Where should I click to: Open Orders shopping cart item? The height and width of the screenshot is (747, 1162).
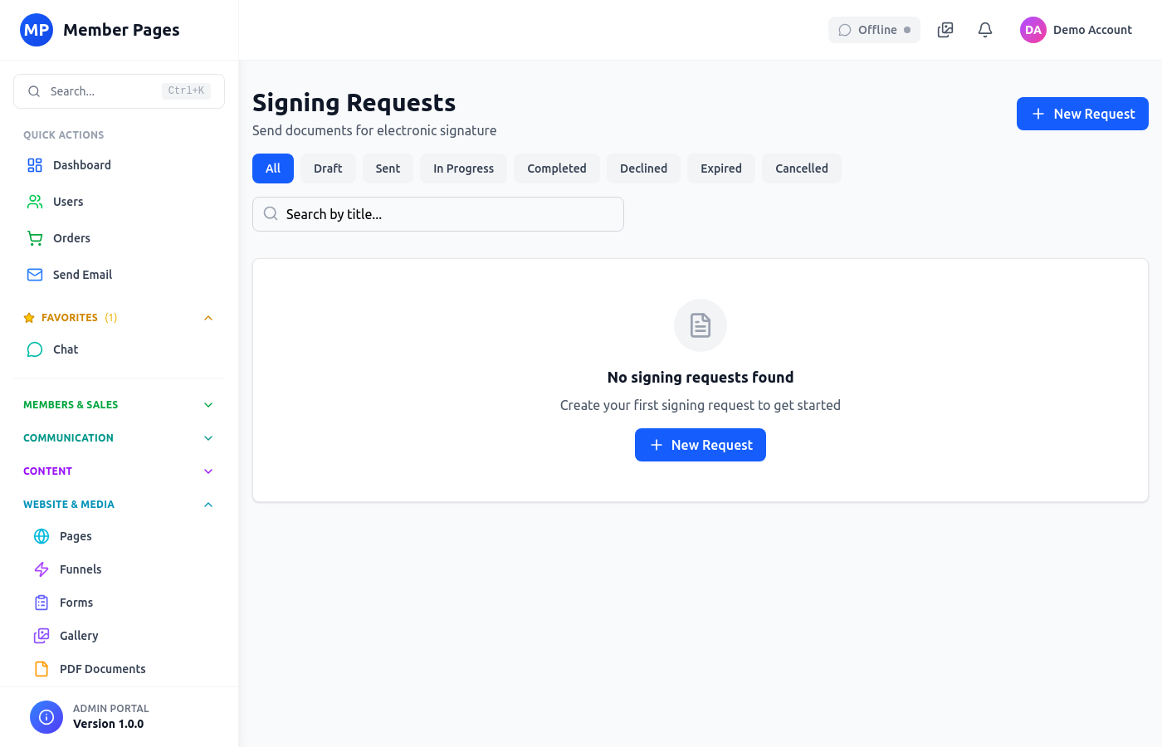(71, 238)
